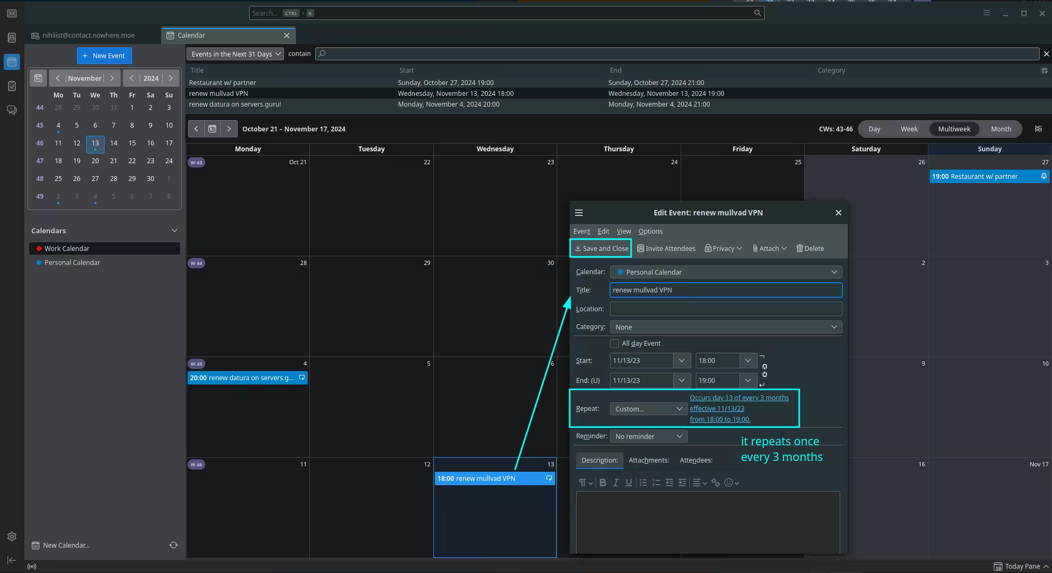Viewport: 1052px width, 573px height.
Task: Open the Chat space icon
Action: point(11,110)
